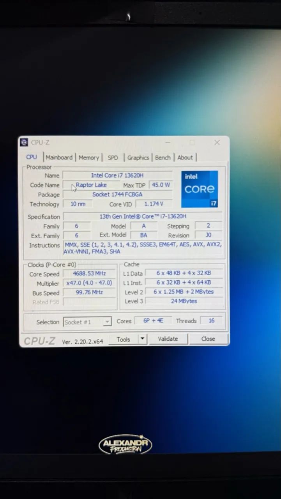The image size is (281, 499).
Task: Click the Model value A
Action: [x=144, y=226]
